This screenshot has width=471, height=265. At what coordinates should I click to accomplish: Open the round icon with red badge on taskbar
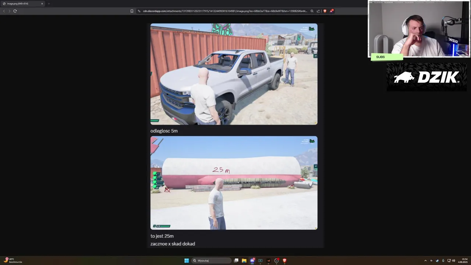276,261
